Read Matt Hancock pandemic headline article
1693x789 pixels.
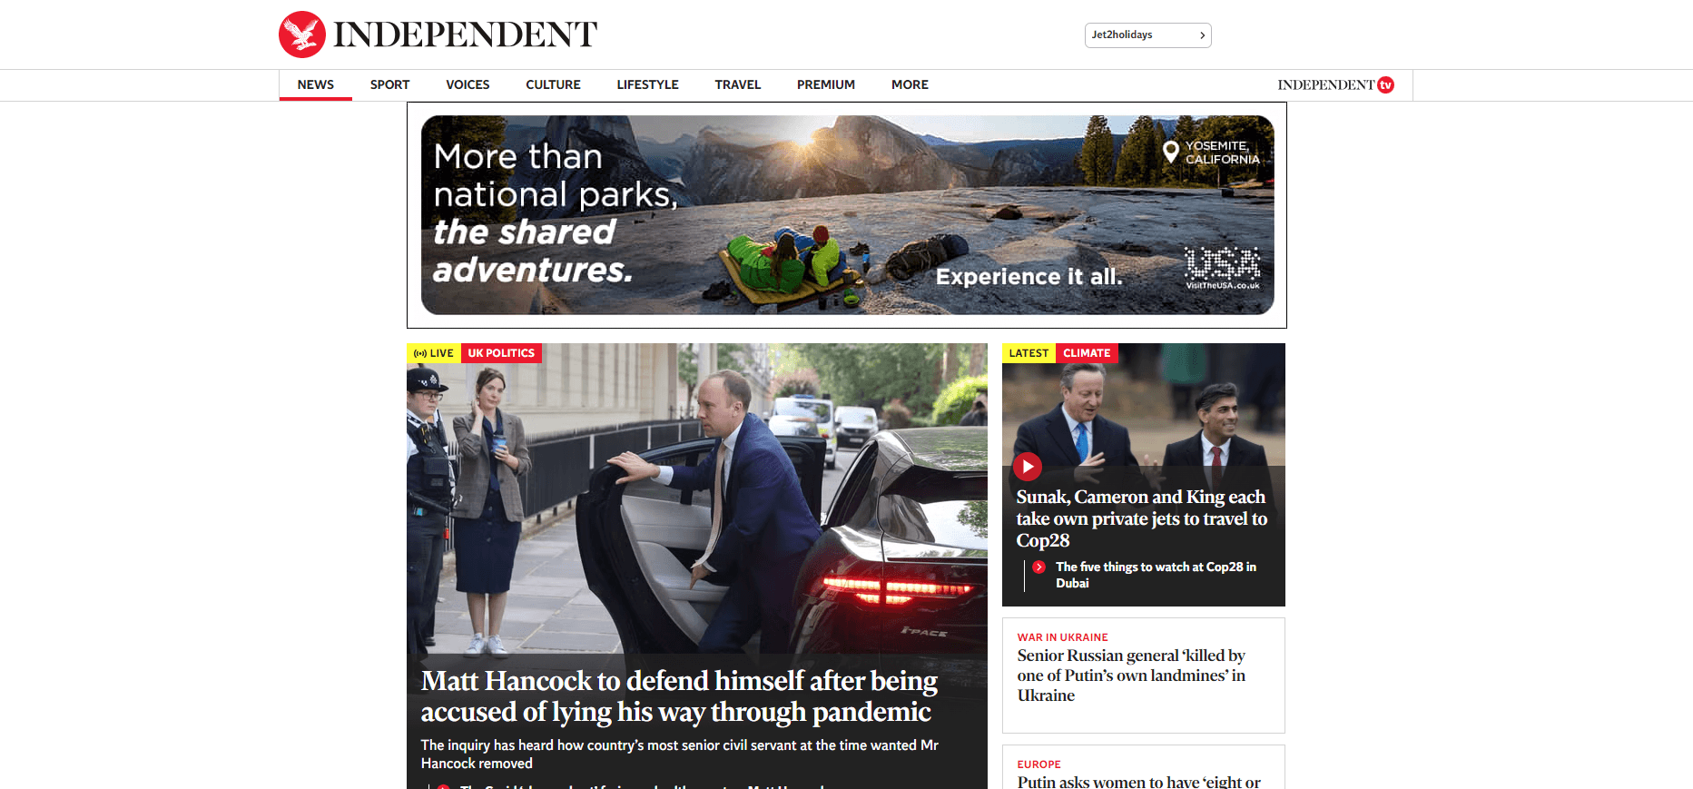679,696
